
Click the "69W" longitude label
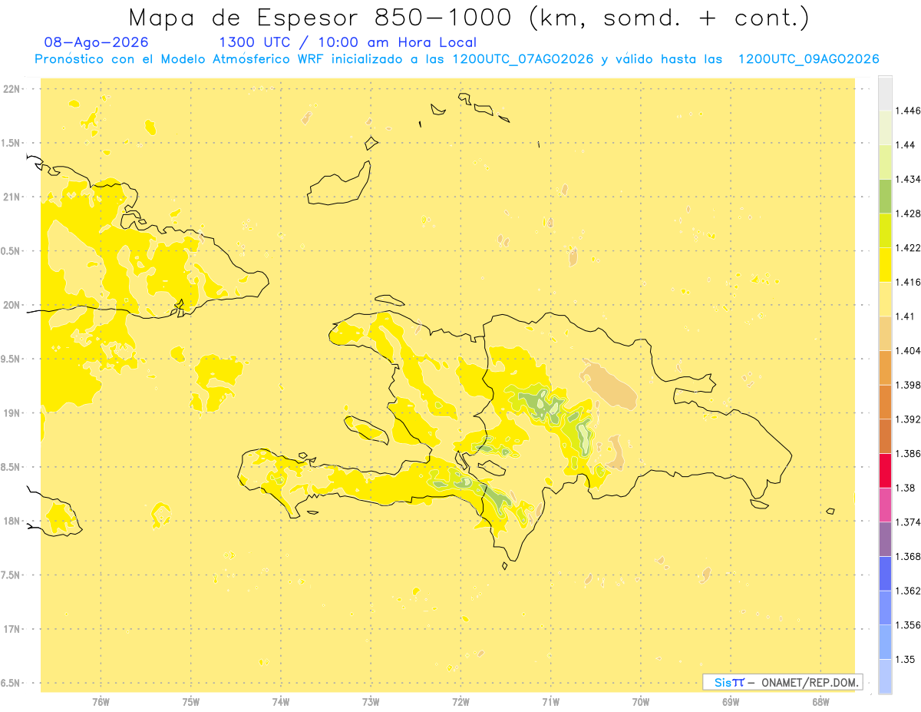coord(731,701)
